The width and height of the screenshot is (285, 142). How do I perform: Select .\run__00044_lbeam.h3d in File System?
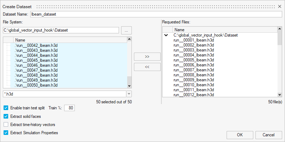[x=36, y=55]
